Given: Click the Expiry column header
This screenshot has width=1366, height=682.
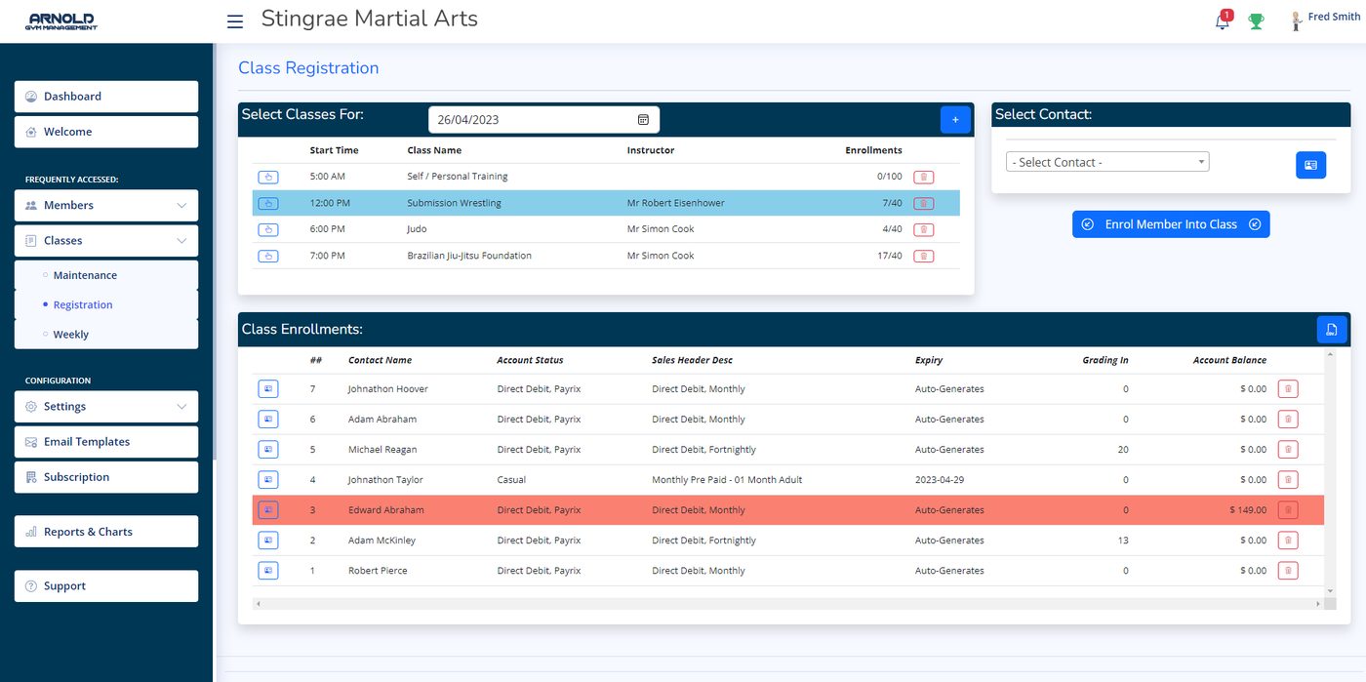Looking at the screenshot, I should (x=929, y=360).
